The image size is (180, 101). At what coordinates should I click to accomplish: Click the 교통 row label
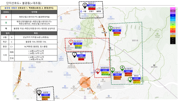click(x=5, y=37)
